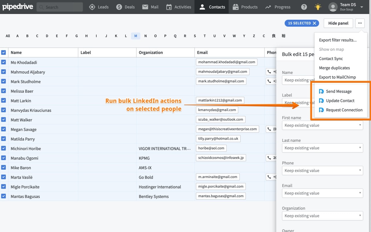Uncheck the row checkbox for Megan Savage
The image size is (371, 232).
4,129
